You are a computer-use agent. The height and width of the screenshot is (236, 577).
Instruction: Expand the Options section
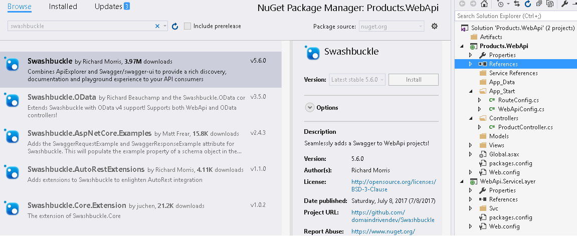pyautogui.click(x=309, y=108)
